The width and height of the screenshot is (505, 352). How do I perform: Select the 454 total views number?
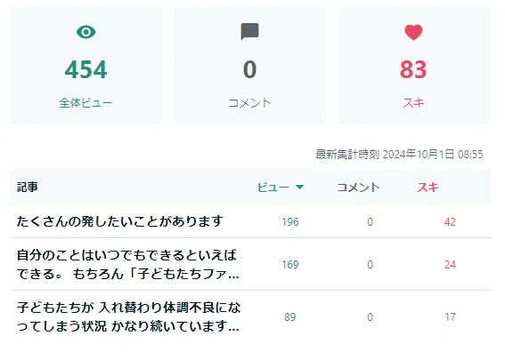86,69
